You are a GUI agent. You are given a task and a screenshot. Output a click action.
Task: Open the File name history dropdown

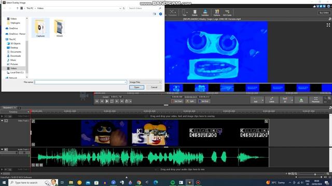(x=126, y=82)
